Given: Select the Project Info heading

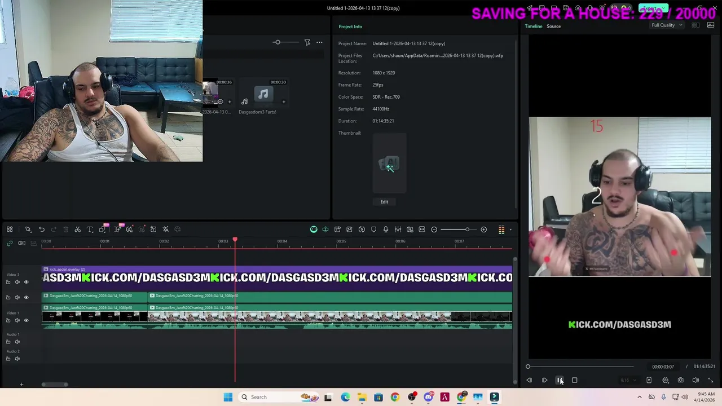Looking at the screenshot, I should click(350, 27).
